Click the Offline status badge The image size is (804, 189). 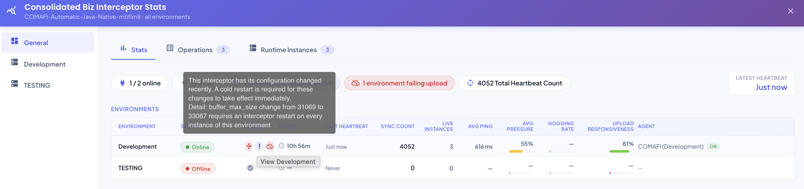(198, 169)
